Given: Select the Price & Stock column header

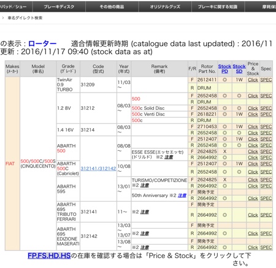Looking at the screenshot, I should (253, 69).
